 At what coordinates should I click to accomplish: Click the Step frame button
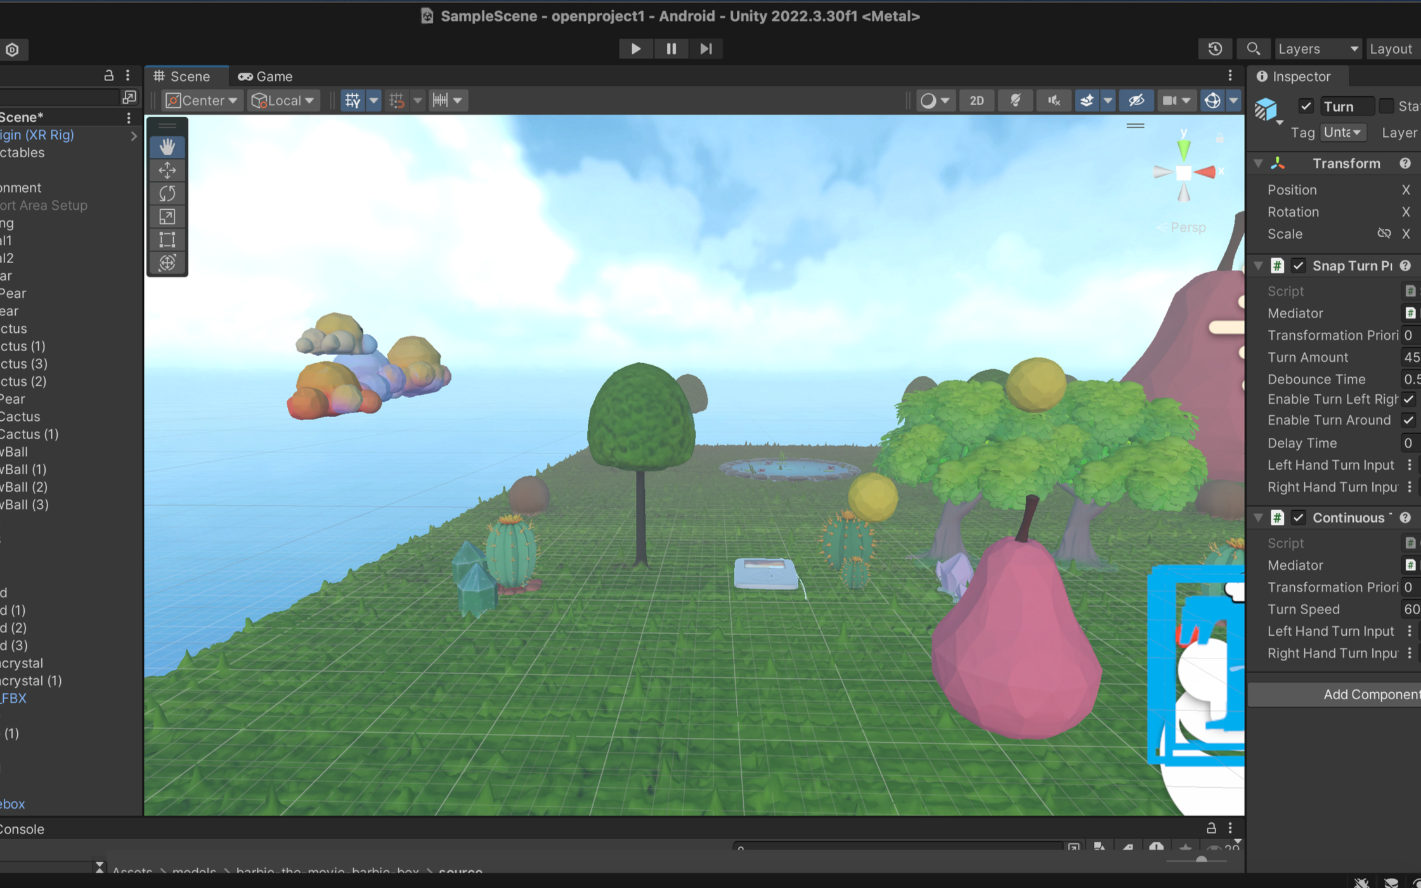(x=706, y=49)
